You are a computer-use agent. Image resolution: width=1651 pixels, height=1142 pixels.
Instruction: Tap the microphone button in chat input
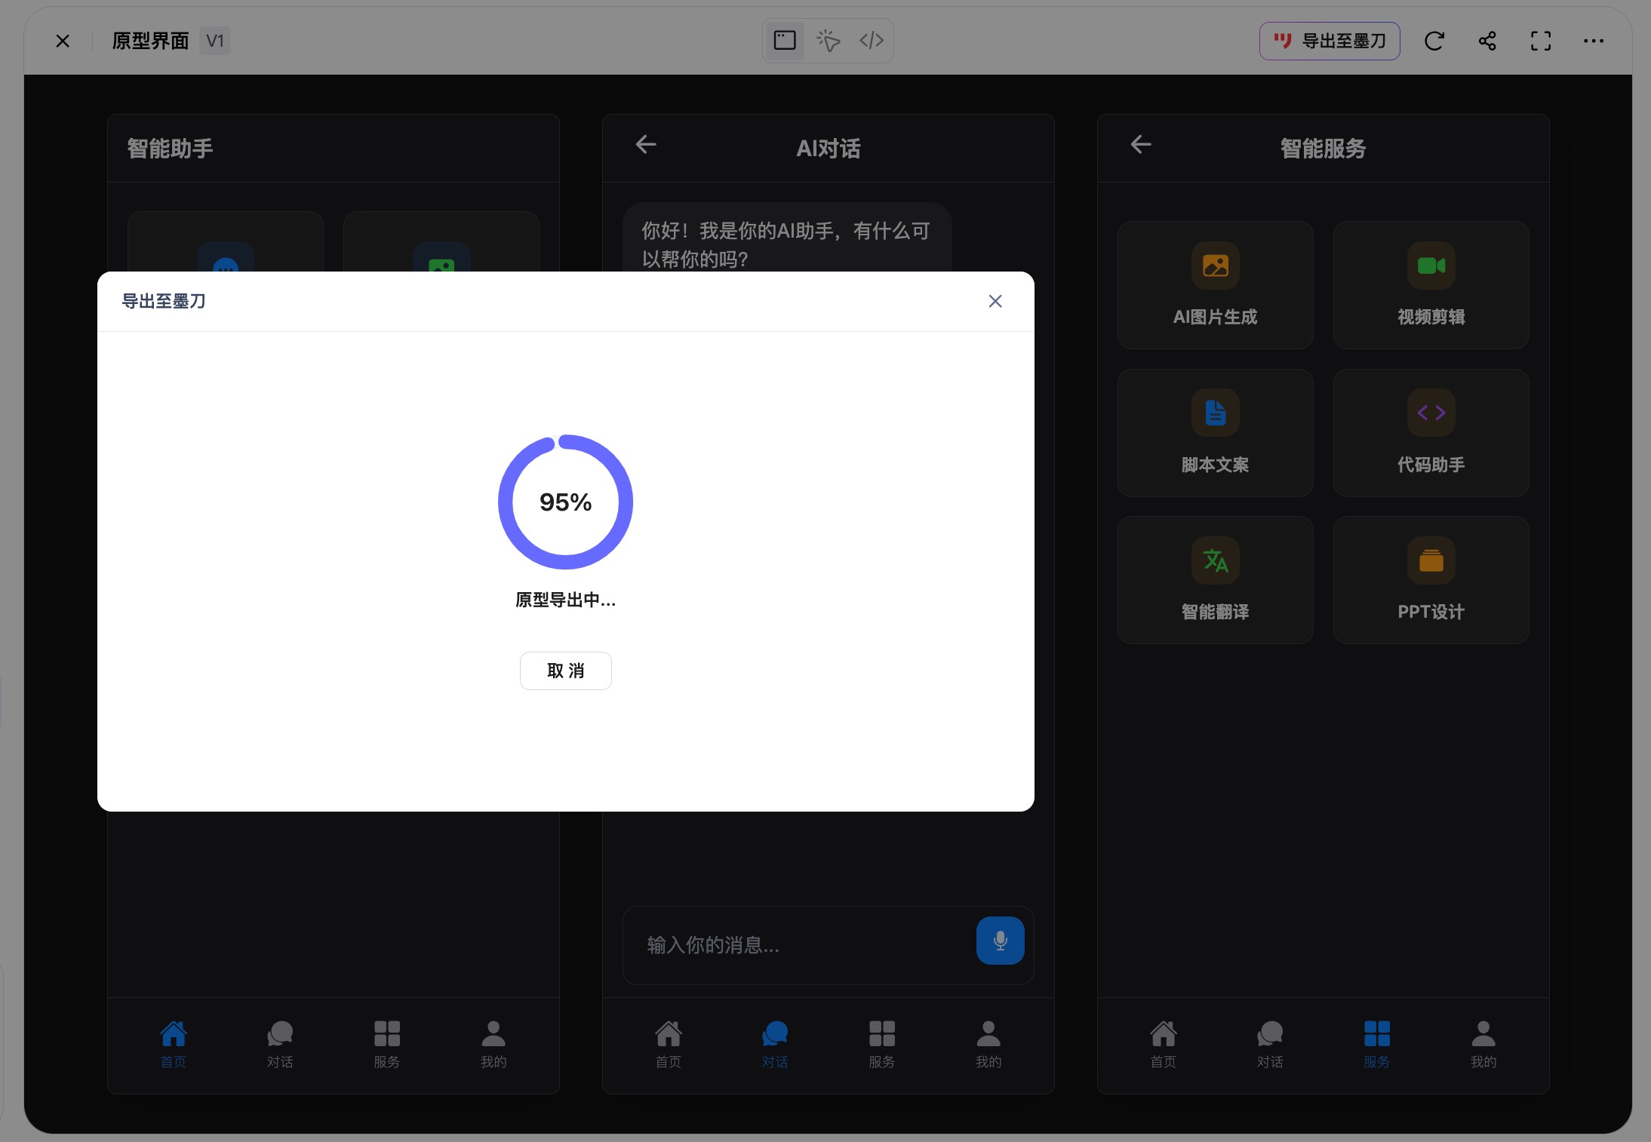pyautogui.click(x=1000, y=941)
